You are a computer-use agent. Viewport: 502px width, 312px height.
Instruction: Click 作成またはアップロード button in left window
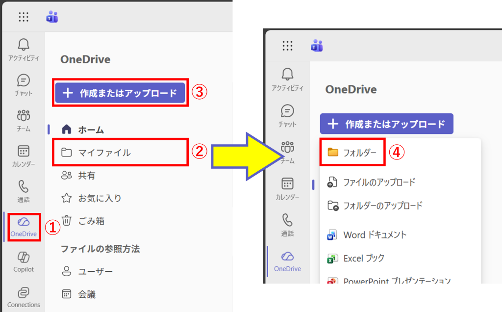point(120,93)
